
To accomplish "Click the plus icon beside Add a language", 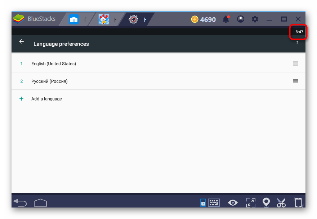I will [21, 99].
